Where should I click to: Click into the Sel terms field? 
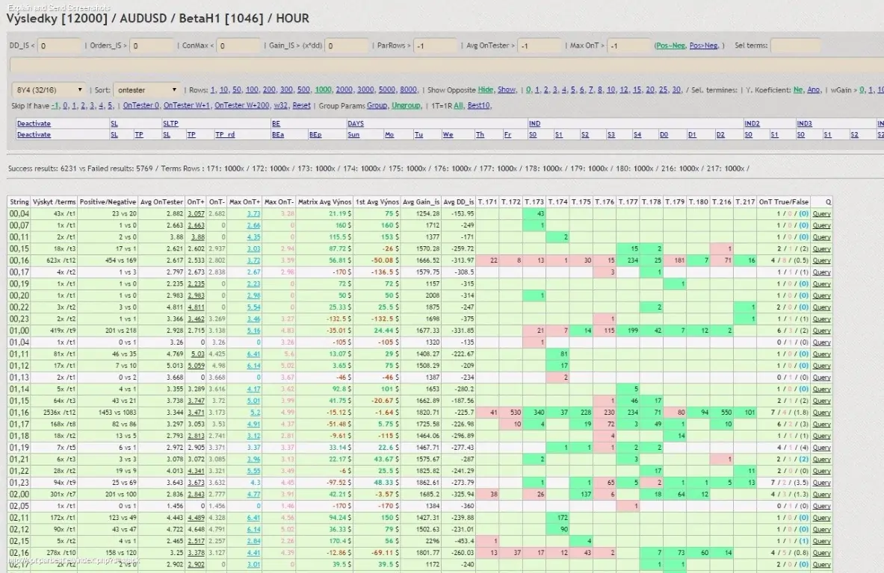pos(795,46)
